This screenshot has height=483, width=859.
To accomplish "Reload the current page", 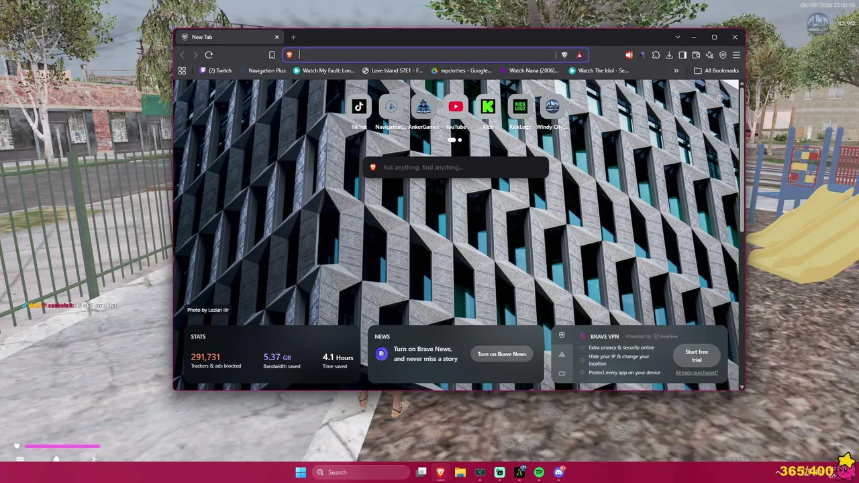I will click(x=209, y=55).
